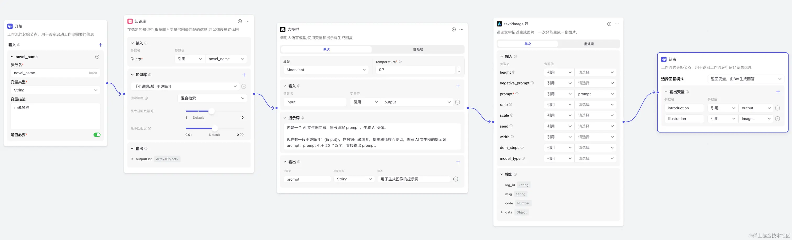Run the Knowledge base node test
Viewport: 792px width, 240px height.
pos(240,21)
